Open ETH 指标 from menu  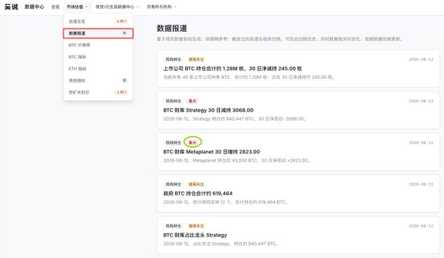(x=98, y=68)
